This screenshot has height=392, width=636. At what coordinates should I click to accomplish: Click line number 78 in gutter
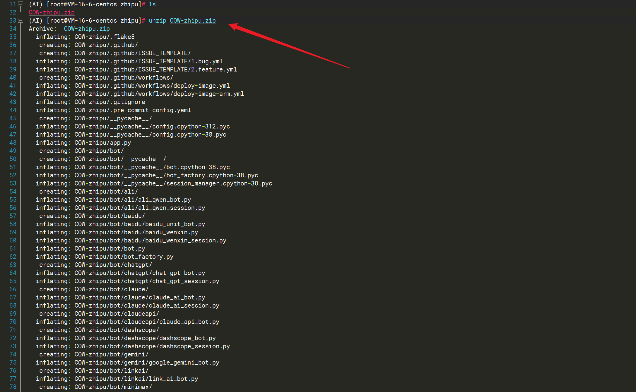point(13,387)
